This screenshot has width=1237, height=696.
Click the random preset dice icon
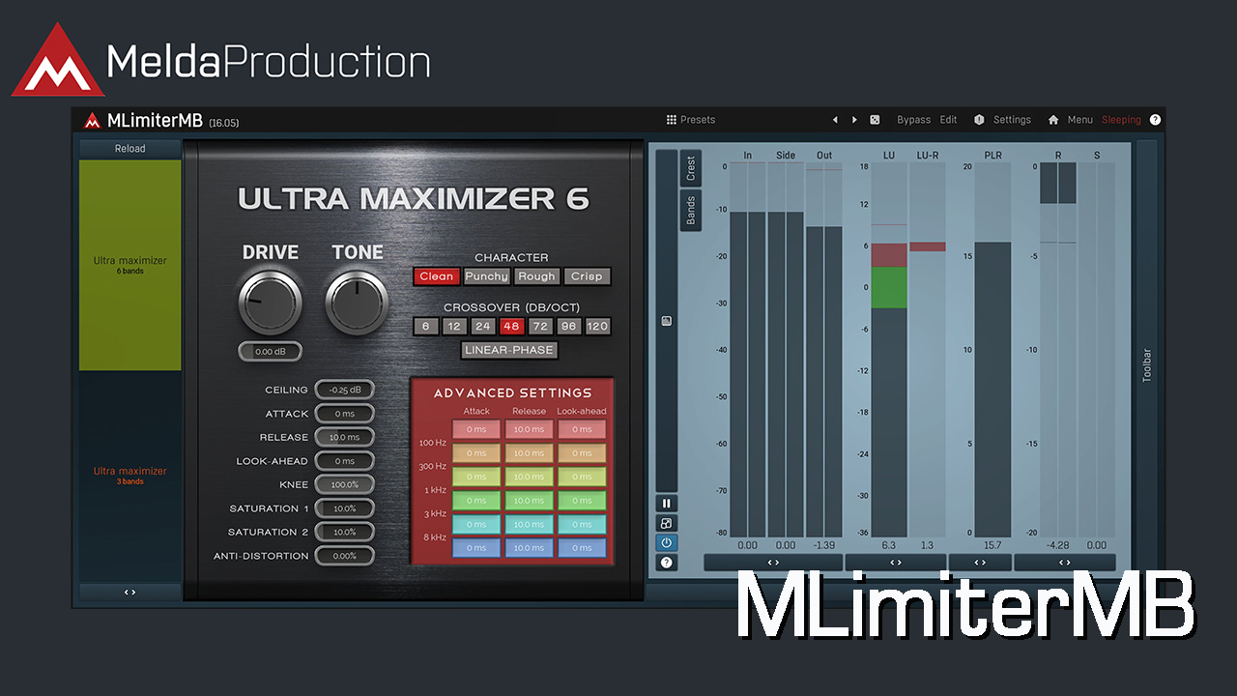(x=875, y=120)
